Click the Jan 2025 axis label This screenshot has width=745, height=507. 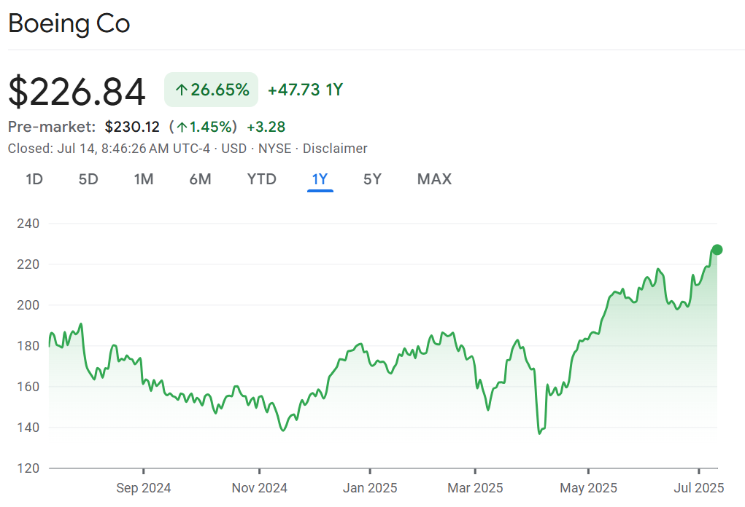(370, 488)
